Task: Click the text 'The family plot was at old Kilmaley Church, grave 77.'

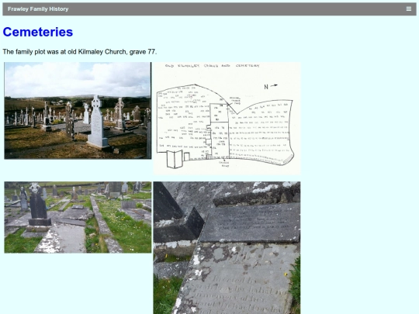Action: pyautogui.click(x=80, y=51)
